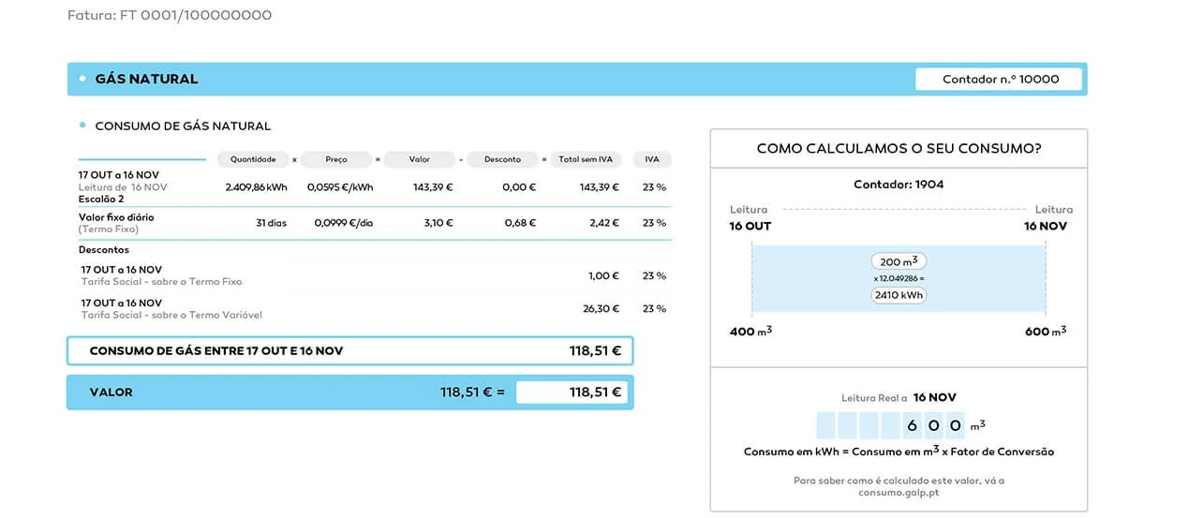
Task: Click the Escalão 2 label
Action: tap(101, 200)
